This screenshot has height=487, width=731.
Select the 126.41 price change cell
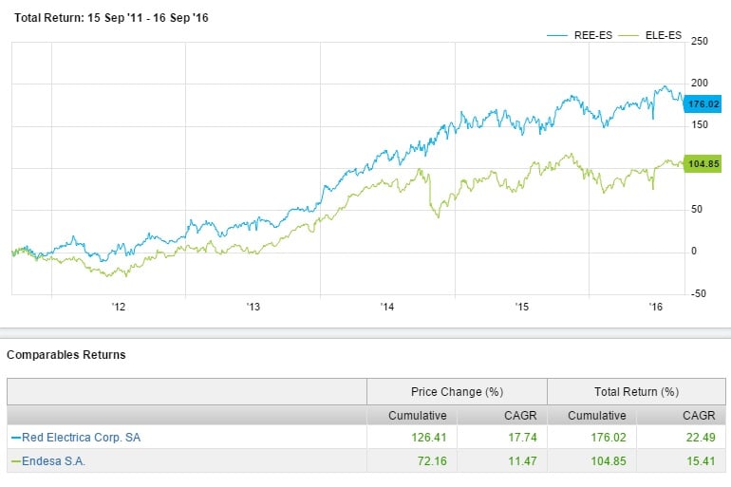click(428, 438)
